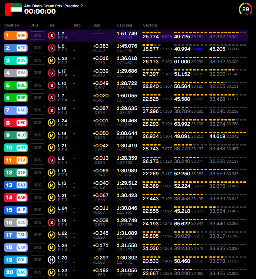The height and width of the screenshot is (279, 256).
Task: Click the DRS indicator for LEC
Action: pyautogui.click(x=37, y=123)
